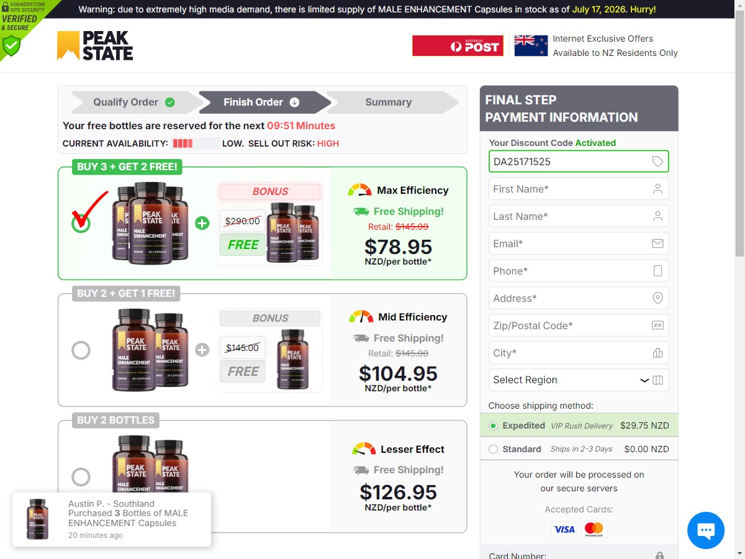Click the BUY 2 + GET 1 FREE! label
The width and height of the screenshot is (745, 559).
point(126,293)
